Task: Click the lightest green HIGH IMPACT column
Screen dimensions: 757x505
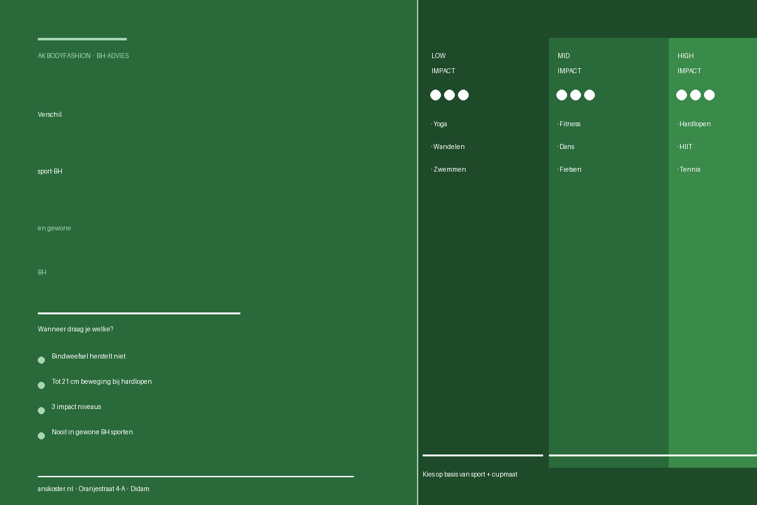Action: tap(713, 252)
